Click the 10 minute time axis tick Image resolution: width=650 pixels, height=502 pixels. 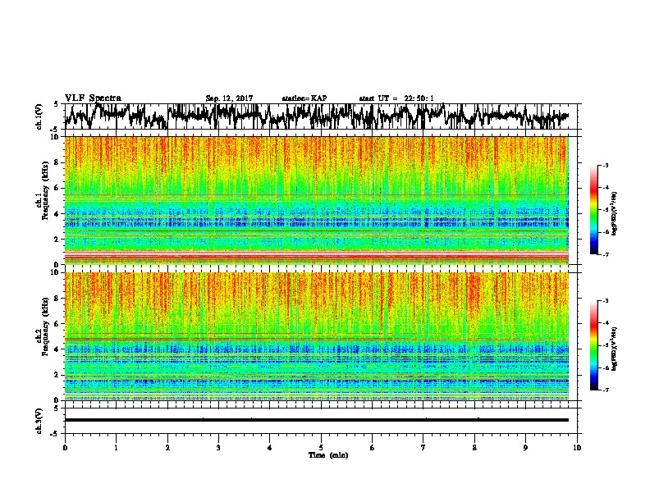(577, 448)
